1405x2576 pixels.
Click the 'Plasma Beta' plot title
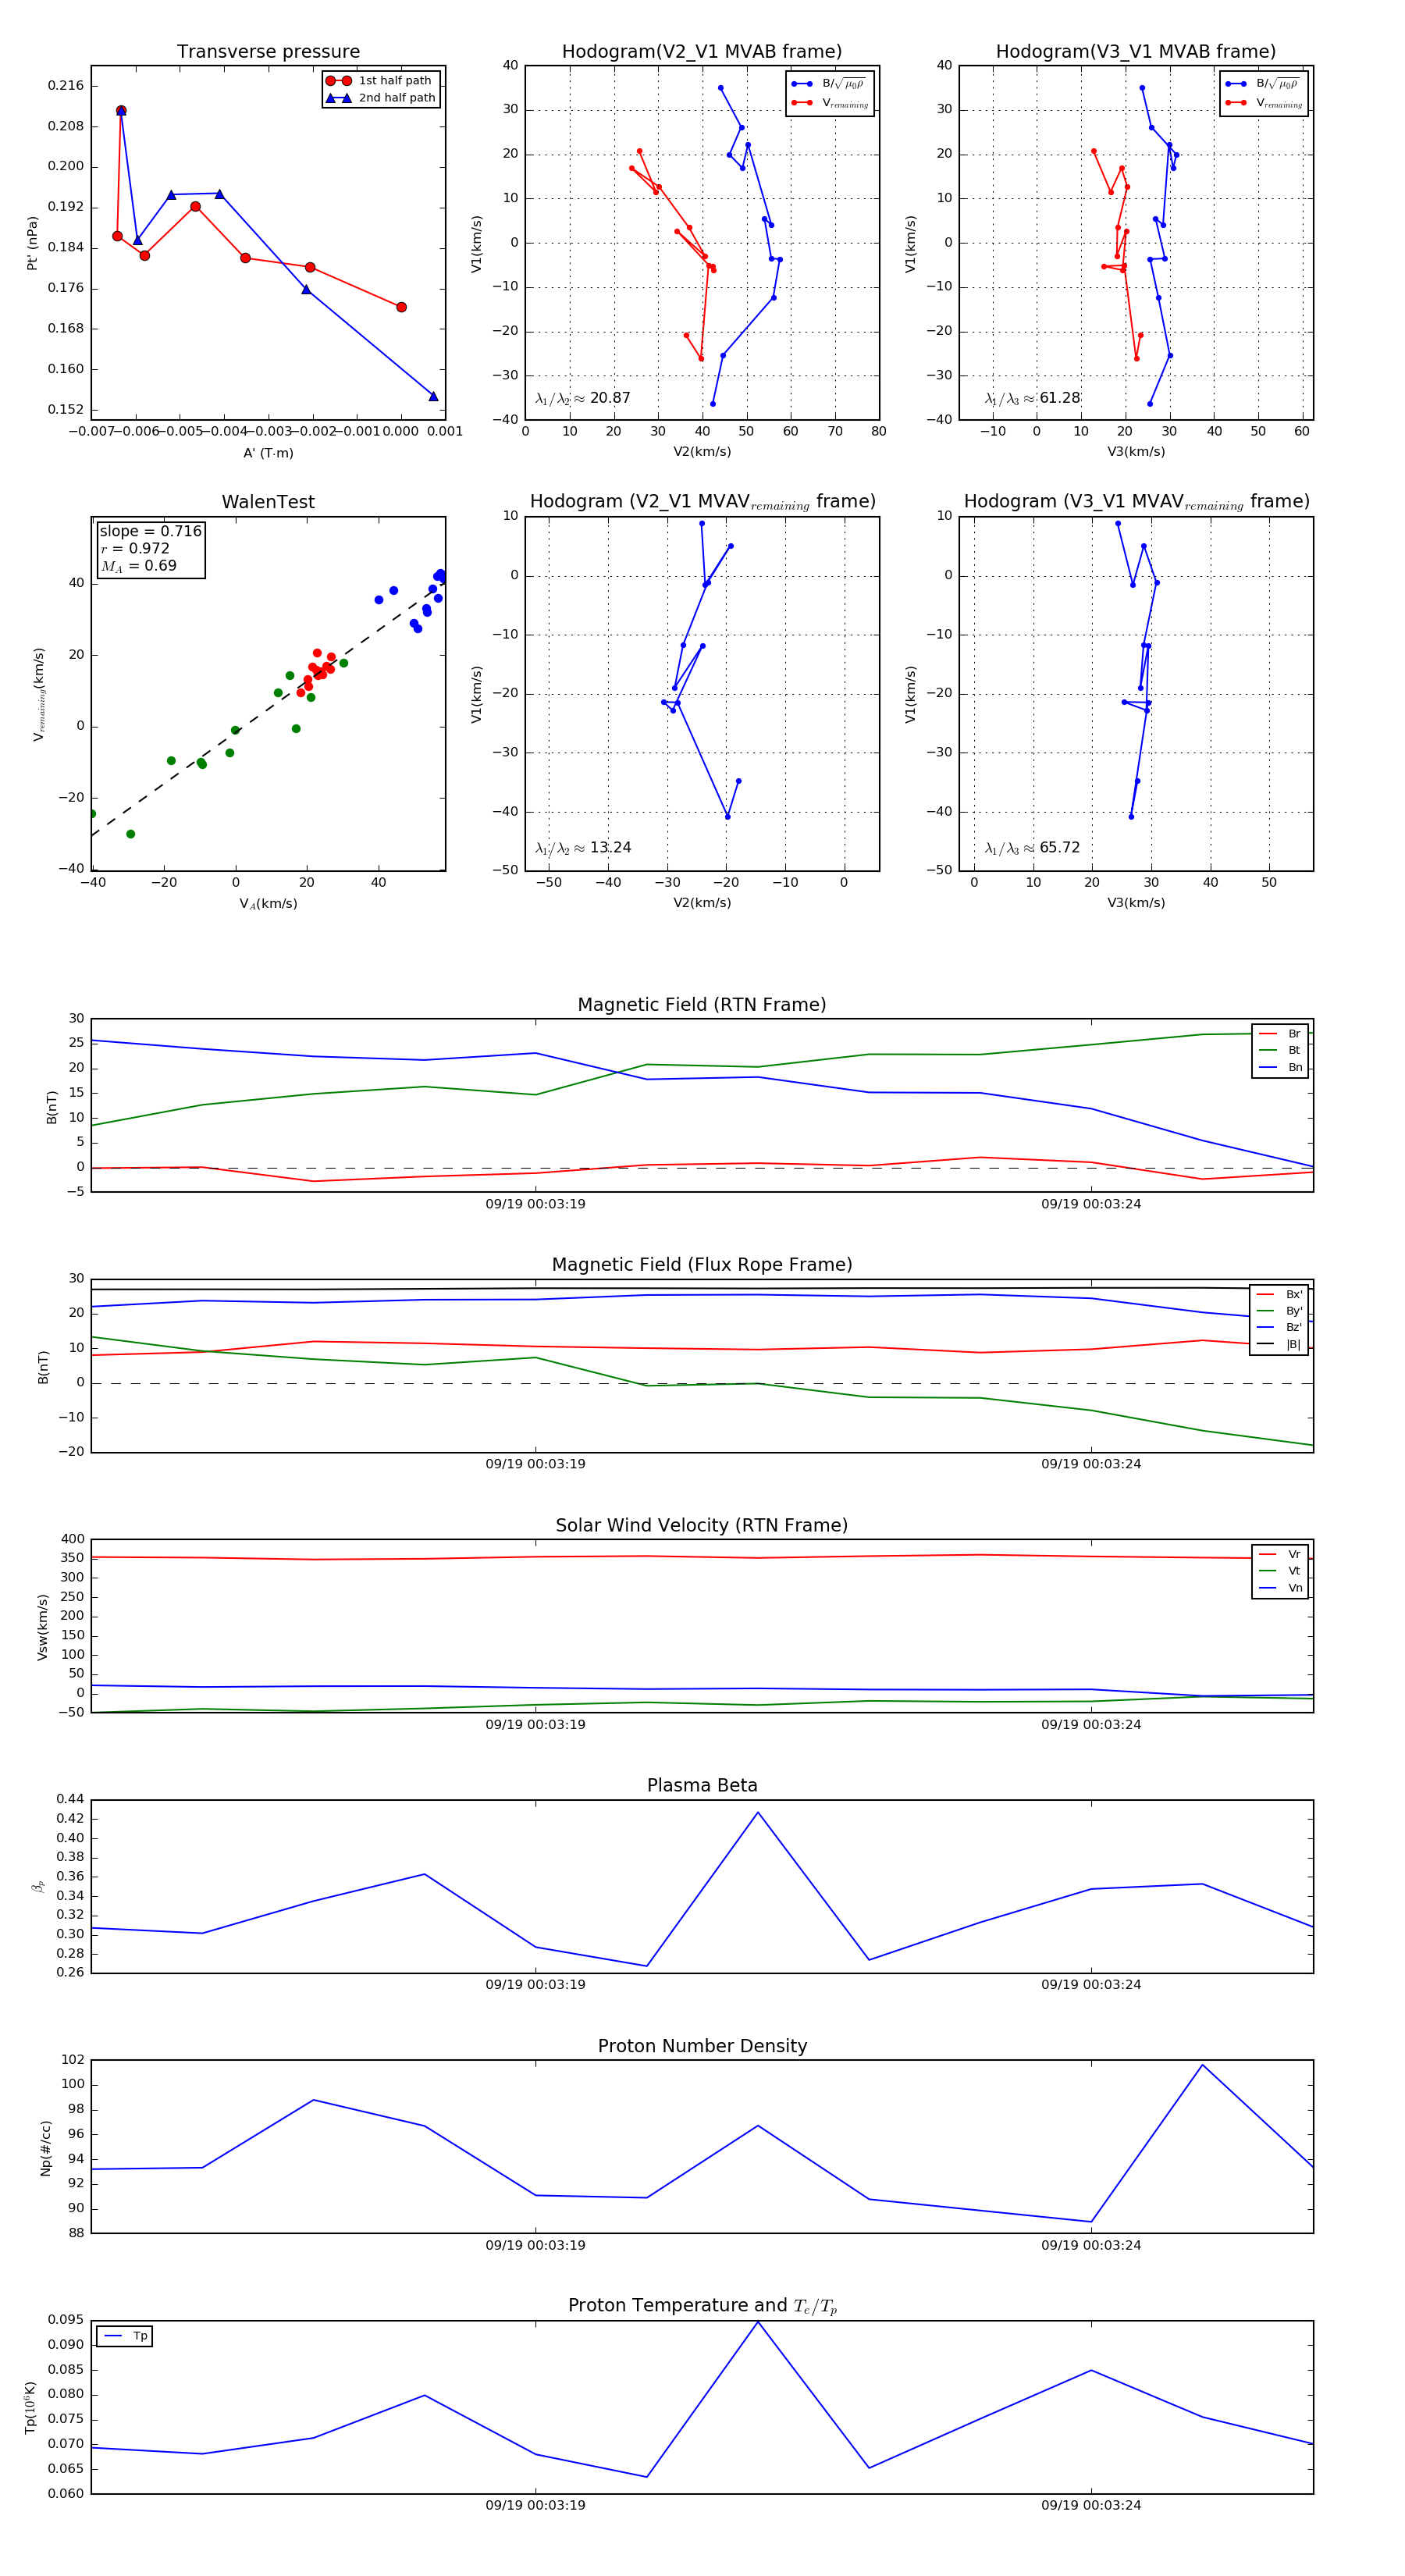pos(702,1786)
